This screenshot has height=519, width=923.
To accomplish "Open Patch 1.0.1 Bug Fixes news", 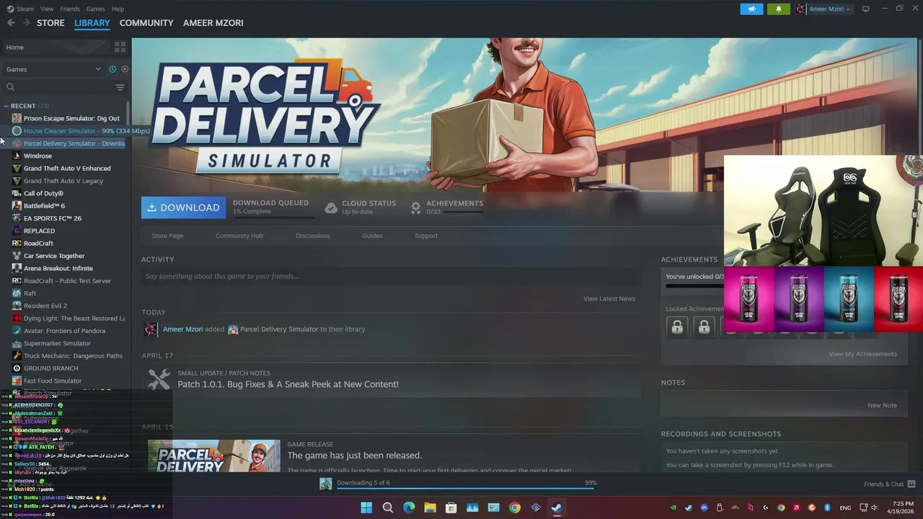I will 288,384.
